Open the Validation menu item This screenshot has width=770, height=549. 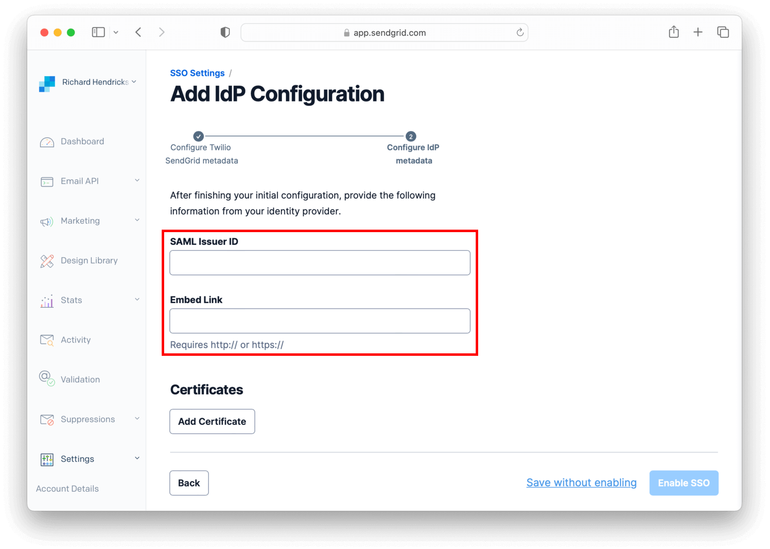coord(80,379)
